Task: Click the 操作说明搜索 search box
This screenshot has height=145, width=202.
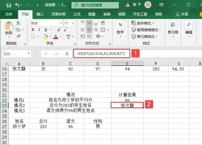Action: (95, 5)
